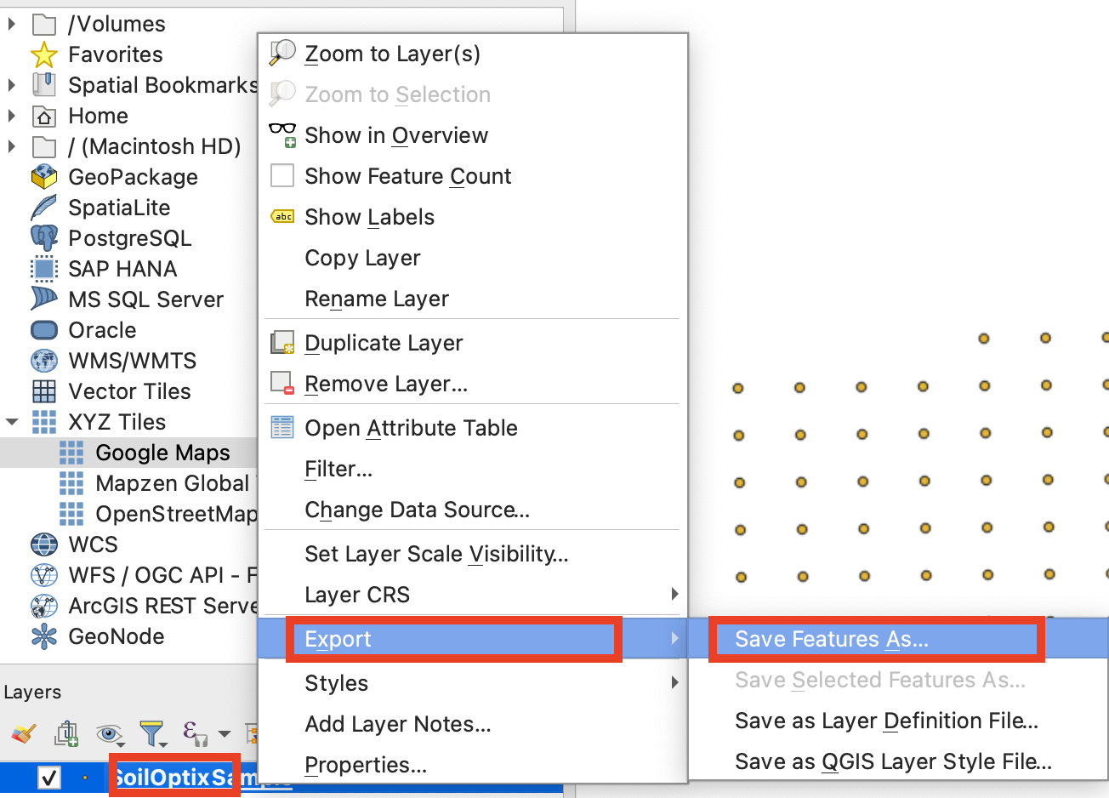This screenshot has height=798, width=1109.
Task: Open the Layer Styling panel paintbrush icon
Action: click(24, 732)
